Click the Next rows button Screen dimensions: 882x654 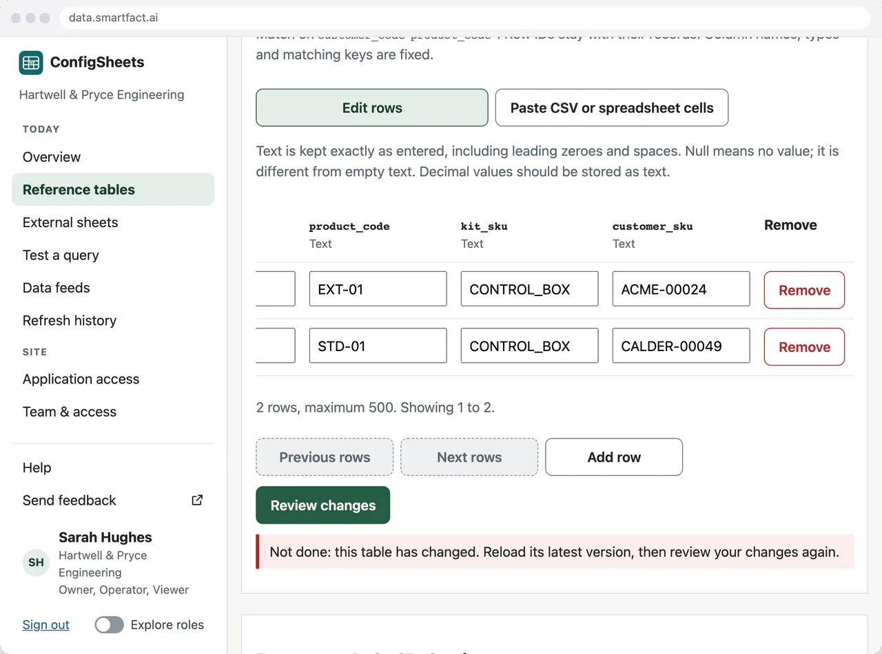469,457
